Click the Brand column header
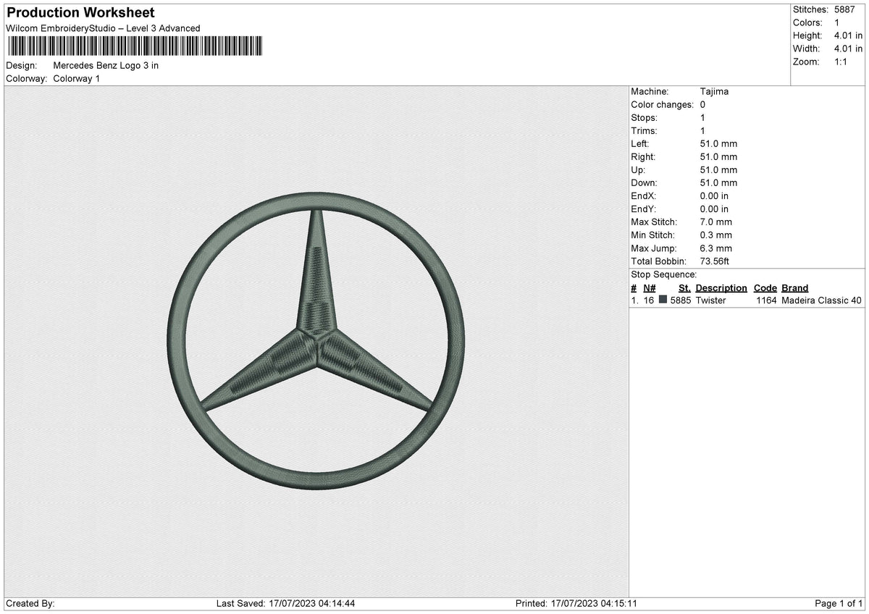Viewport: 869px width, 614px height. coord(795,287)
